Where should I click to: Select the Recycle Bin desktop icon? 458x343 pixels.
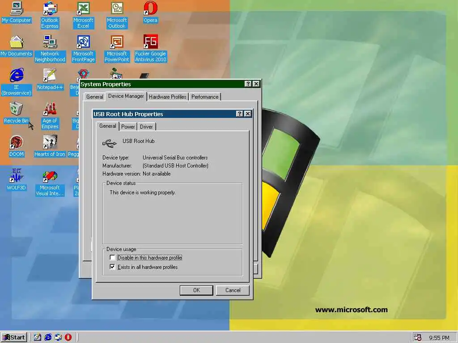(16, 113)
